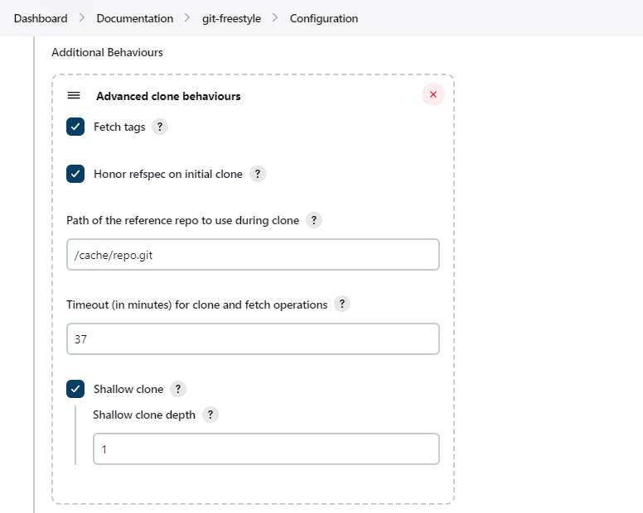The width and height of the screenshot is (643, 513).
Task: Toggle Honor refspec on initial clone checkbox
Action: pos(75,174)
